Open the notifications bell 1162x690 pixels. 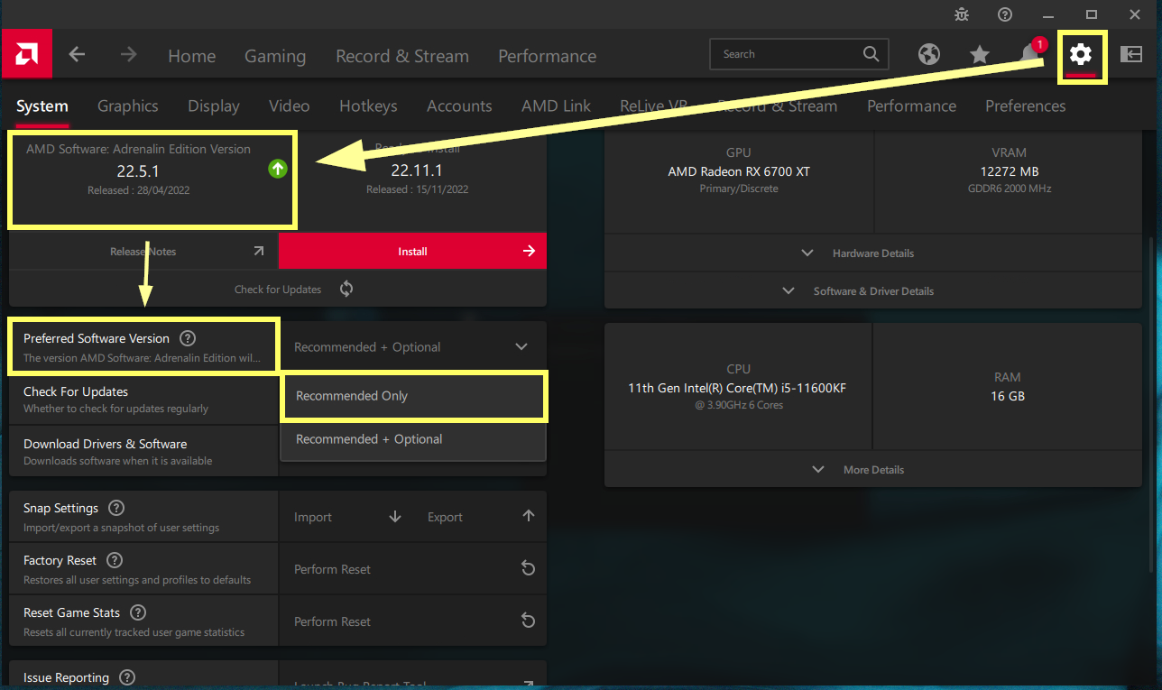(x=1030, y=54)
